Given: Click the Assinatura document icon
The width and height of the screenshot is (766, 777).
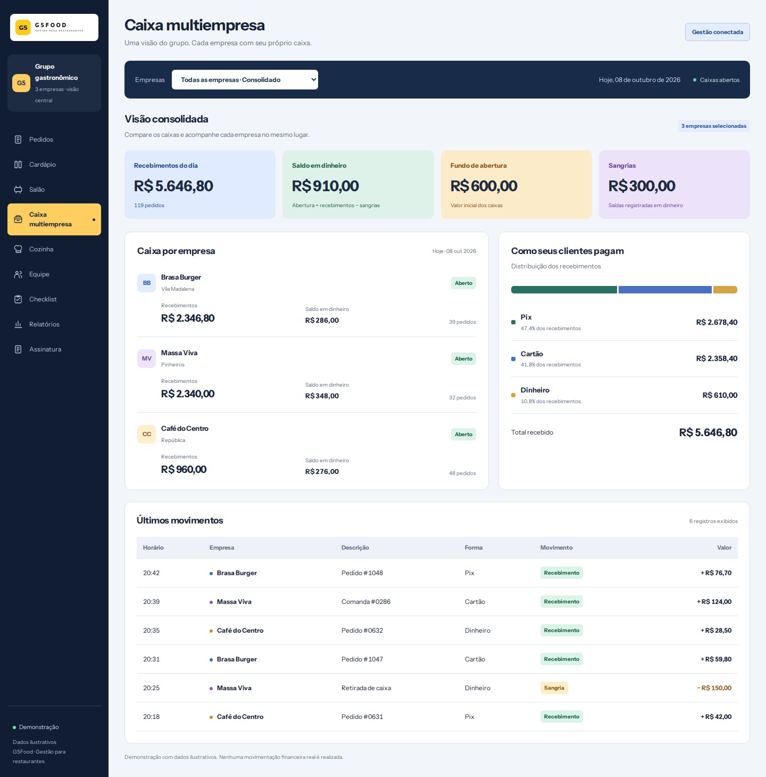Looking at the screenshot, I should point(18,349).
